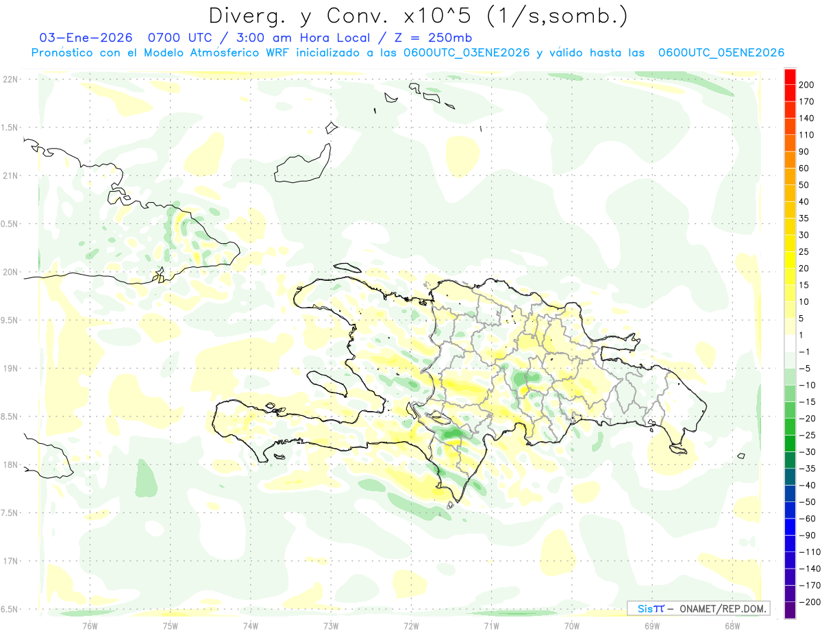This screenshot has height=635, width=822.
Task: Click the latitude label '0.5N'
Action: 10,224
